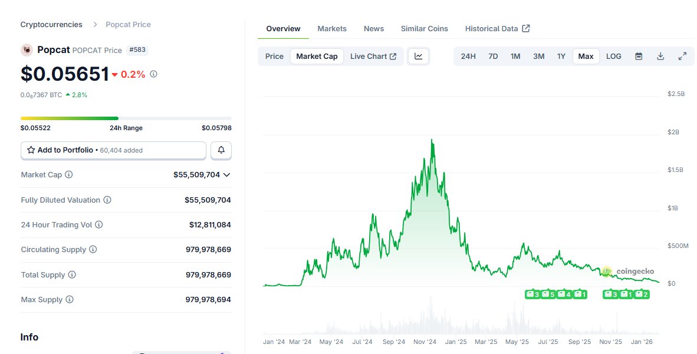Toggle the LOG scale option
The width and height of the screenshot is (697, 354).
point(614,57)
